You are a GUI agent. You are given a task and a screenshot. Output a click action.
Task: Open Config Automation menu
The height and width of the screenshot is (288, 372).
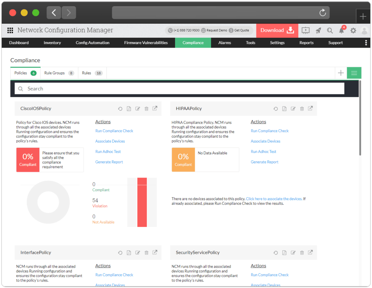(x=93, y=43)
